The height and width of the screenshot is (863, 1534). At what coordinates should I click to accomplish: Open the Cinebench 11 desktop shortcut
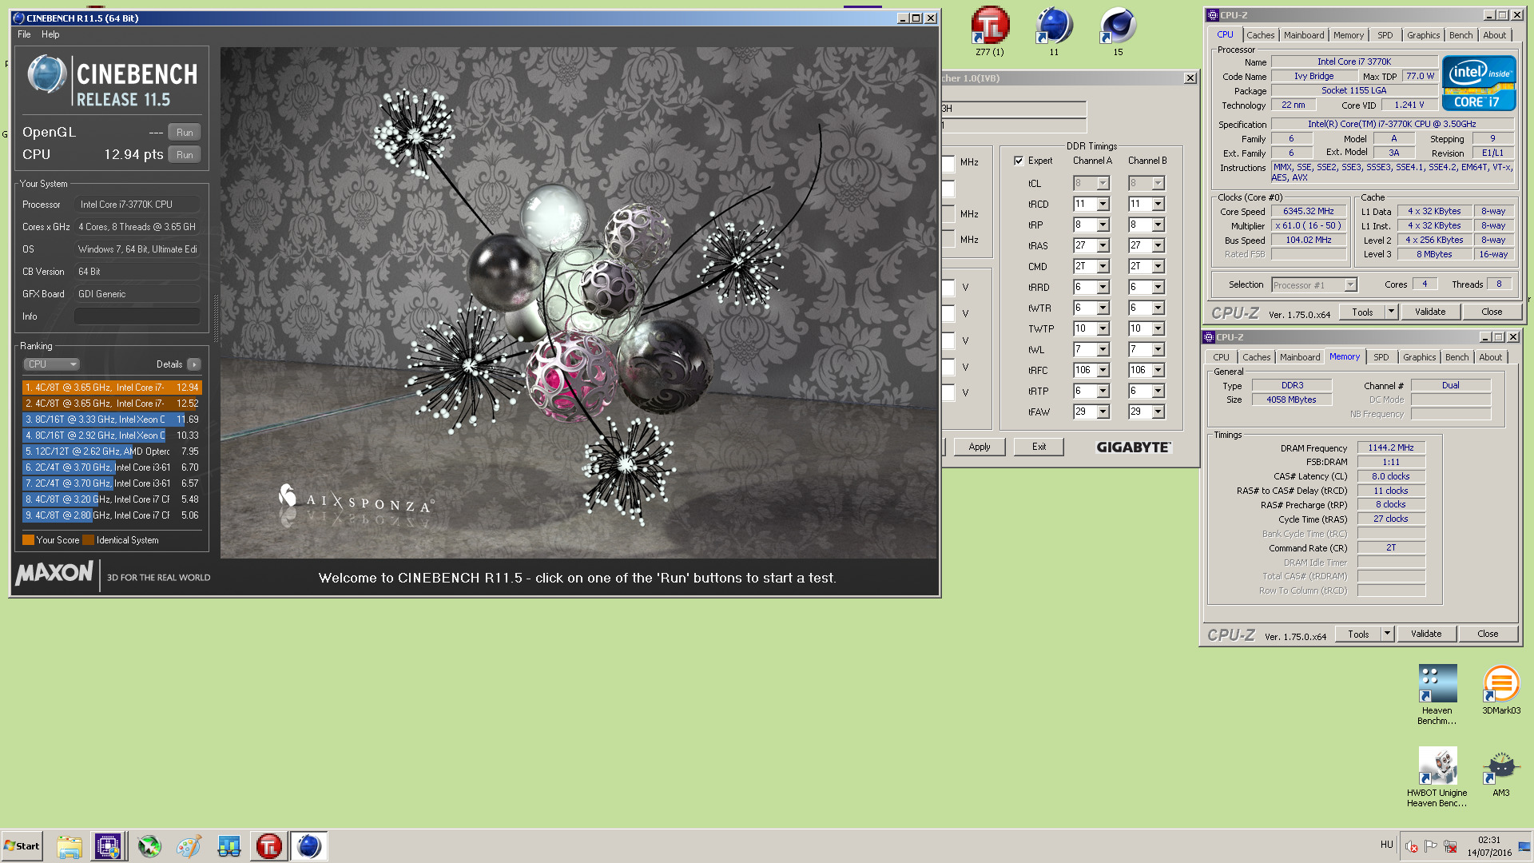pyautogui.click(x=1054, y=31)
